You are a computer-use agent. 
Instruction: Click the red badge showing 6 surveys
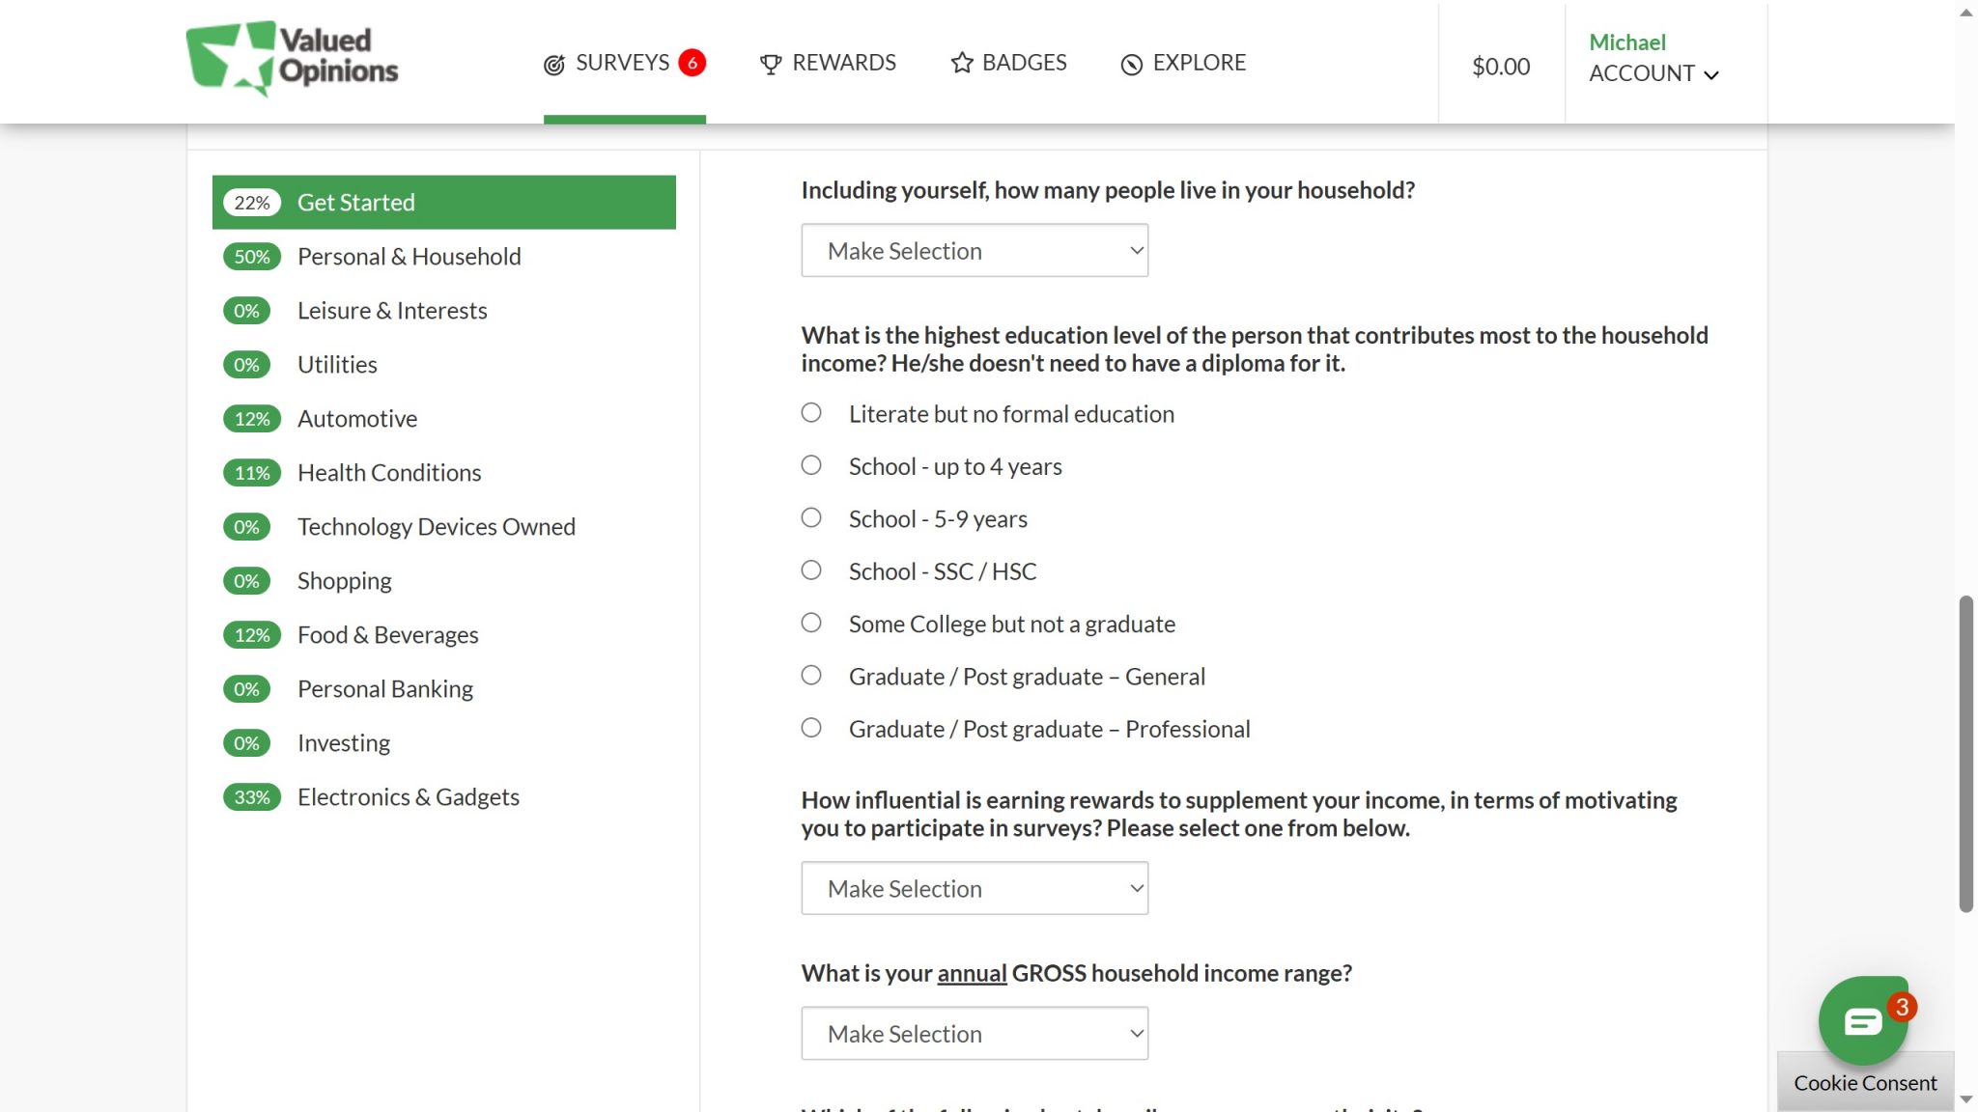pyautogui.click(x=692, y=62)
